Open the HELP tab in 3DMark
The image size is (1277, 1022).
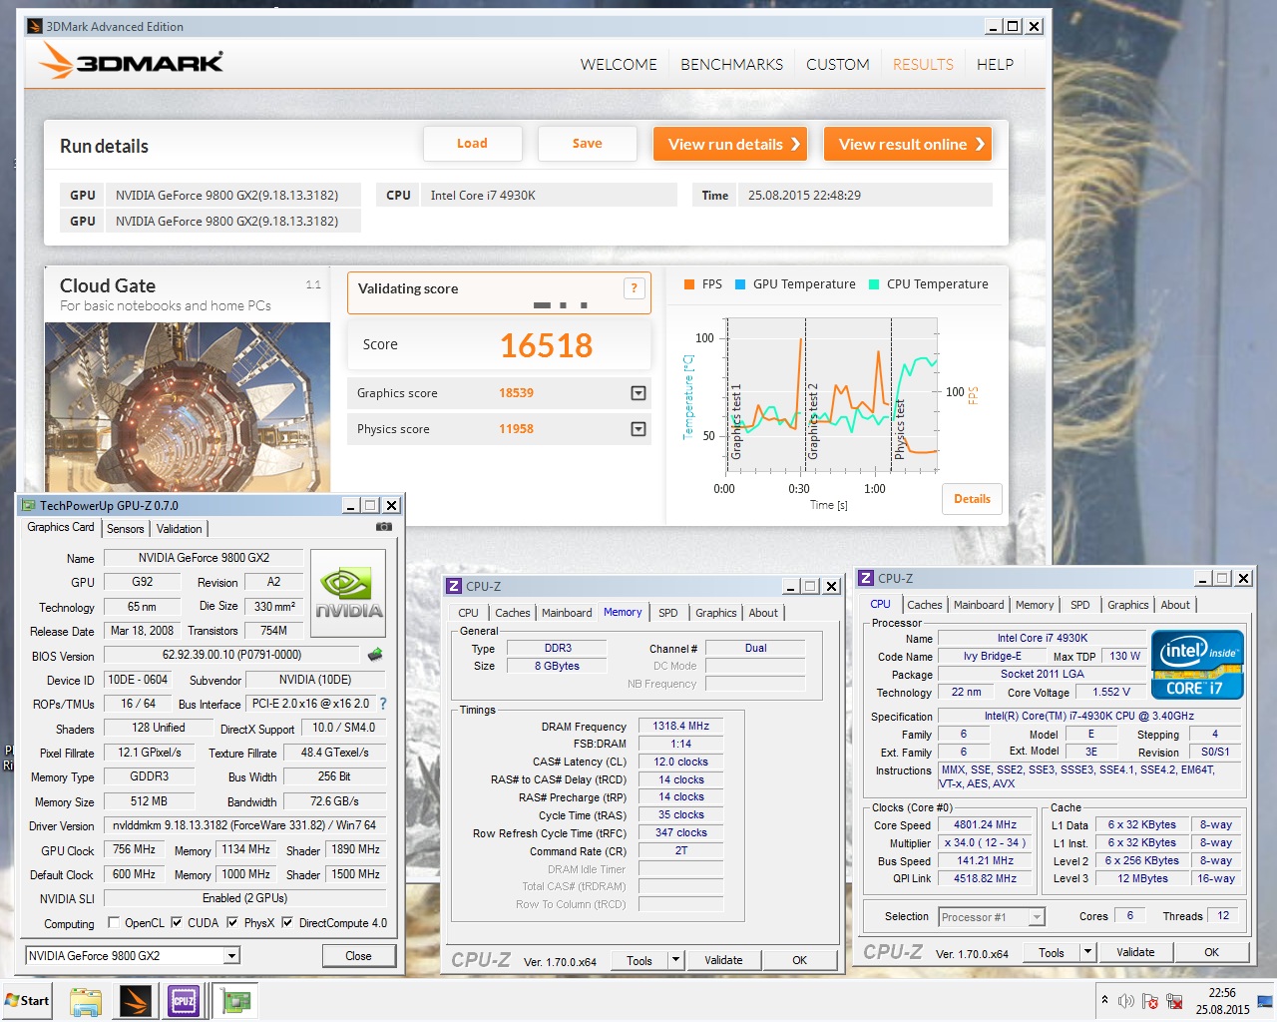pyautogui.click(x=995, y=64)
